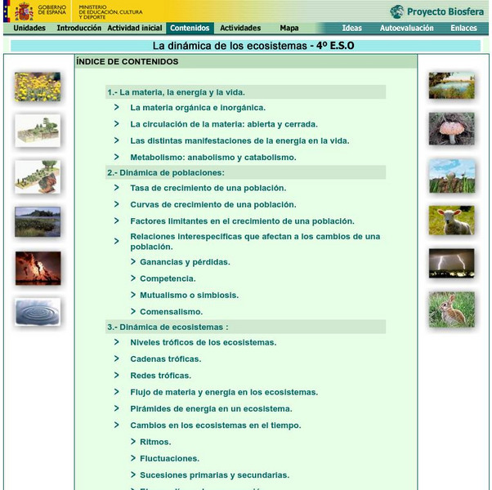The image size is (492, 490).
Task: Click heading 2.- Dinámica de poblaciones
Action: tap(166, 173)
